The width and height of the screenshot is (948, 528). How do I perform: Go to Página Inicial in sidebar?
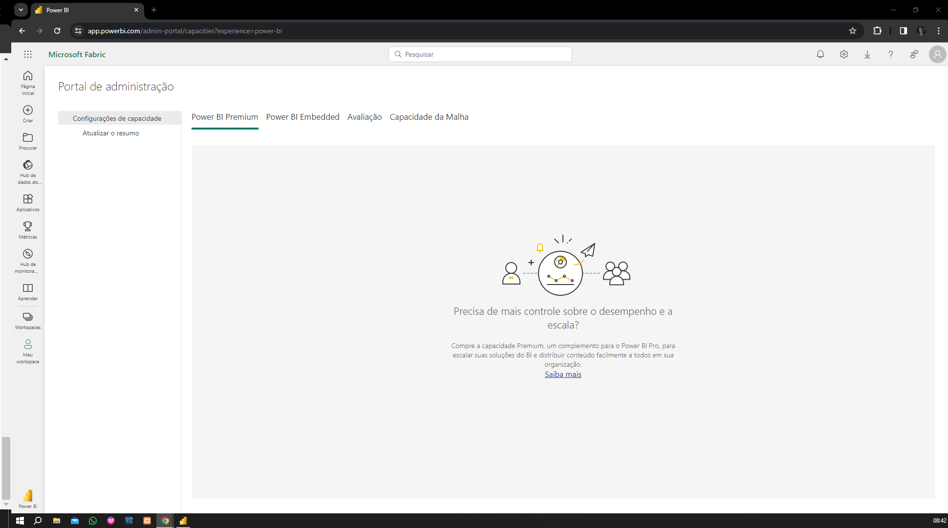(28, 83)
